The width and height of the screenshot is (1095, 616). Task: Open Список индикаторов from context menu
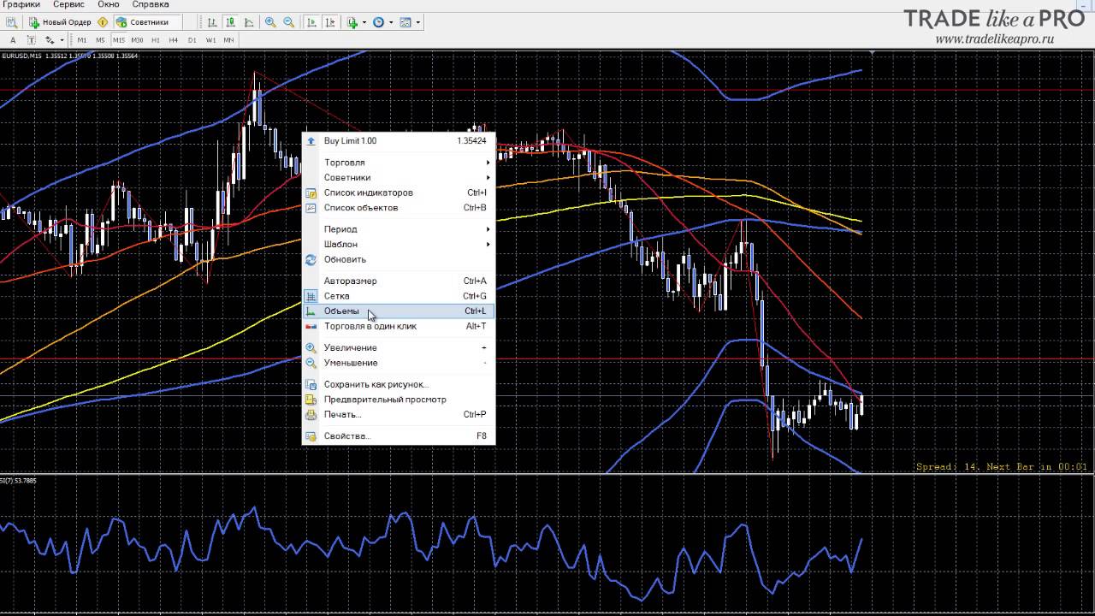click(398, 192)
